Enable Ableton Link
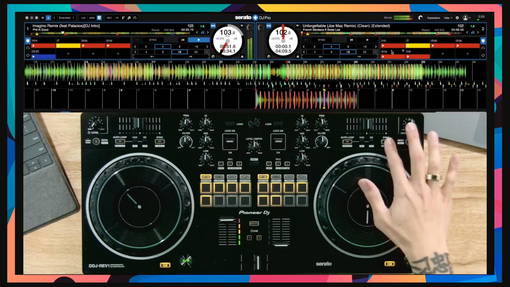 pos(83,18)
